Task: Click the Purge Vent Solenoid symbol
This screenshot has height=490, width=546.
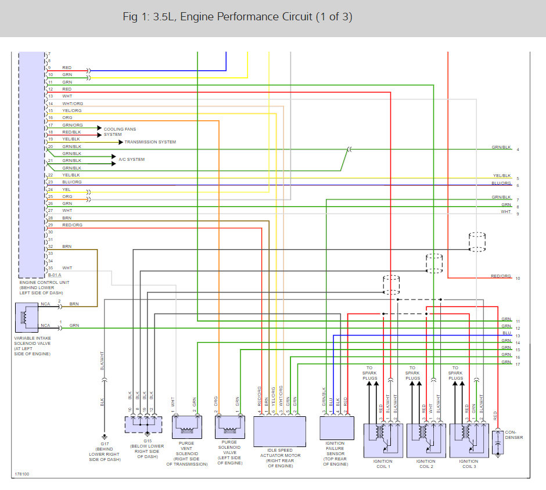Action: (187, 427)
